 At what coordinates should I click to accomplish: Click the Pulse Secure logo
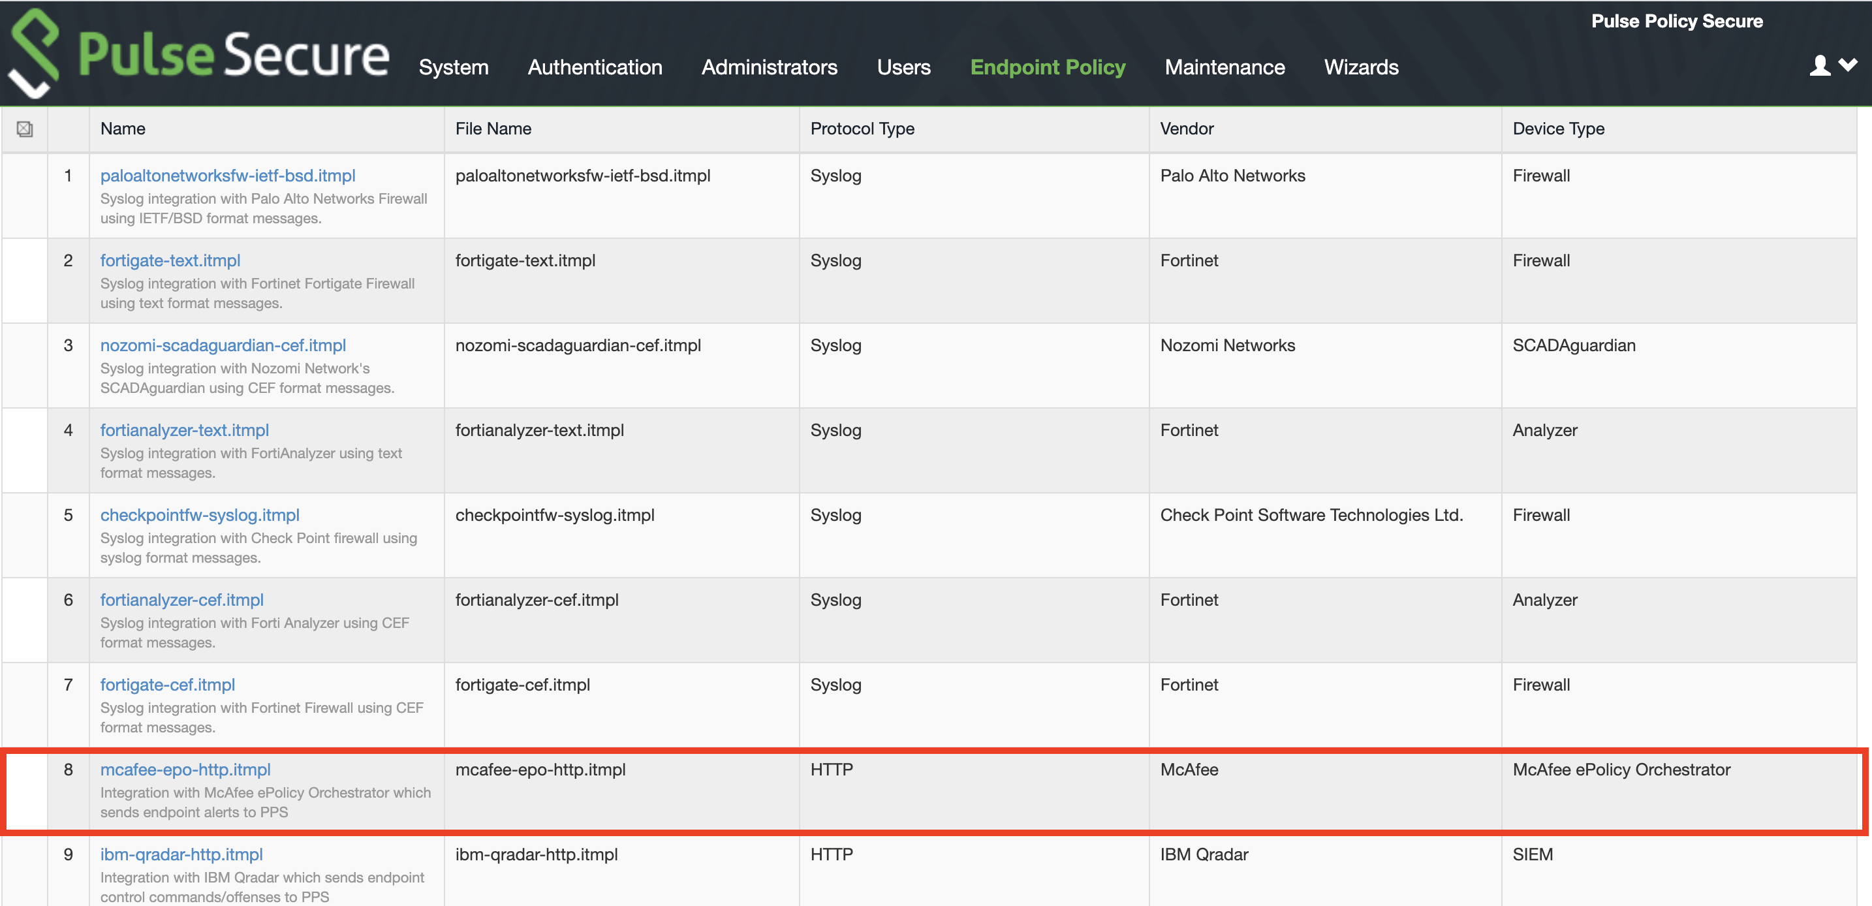(x=198, y=53)
